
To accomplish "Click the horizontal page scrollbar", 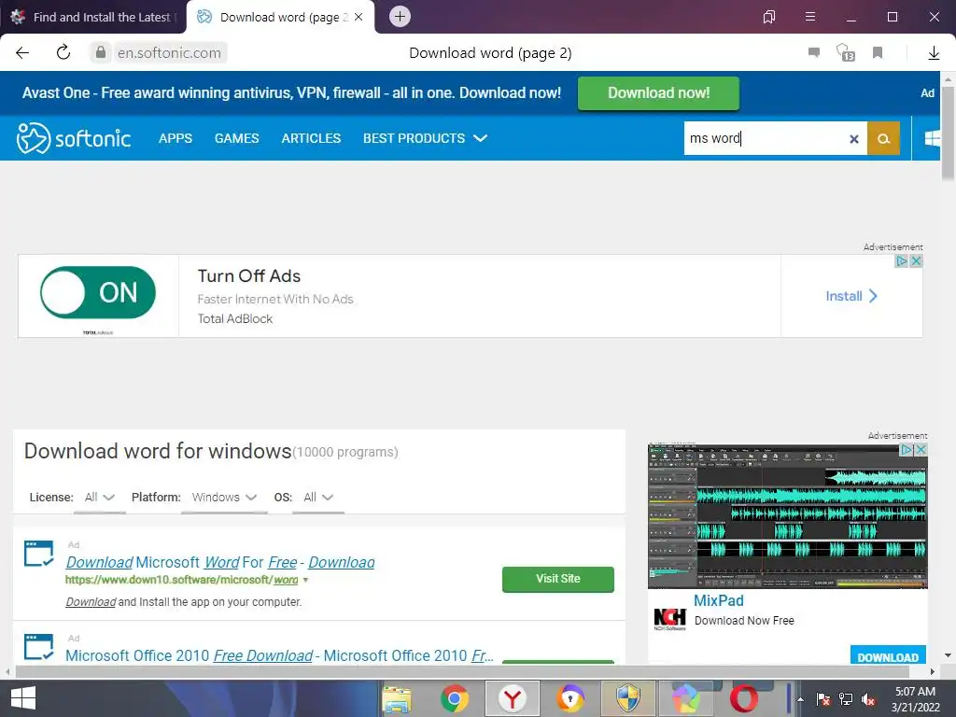I will point(462,671).
